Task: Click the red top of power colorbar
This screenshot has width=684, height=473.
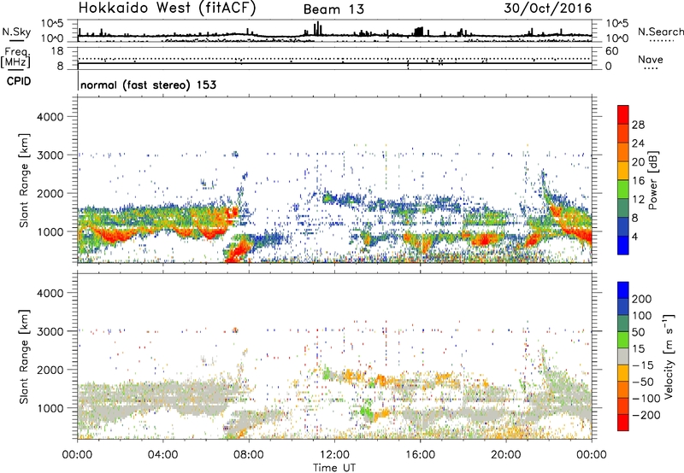Action: click(x=623, y=114)
